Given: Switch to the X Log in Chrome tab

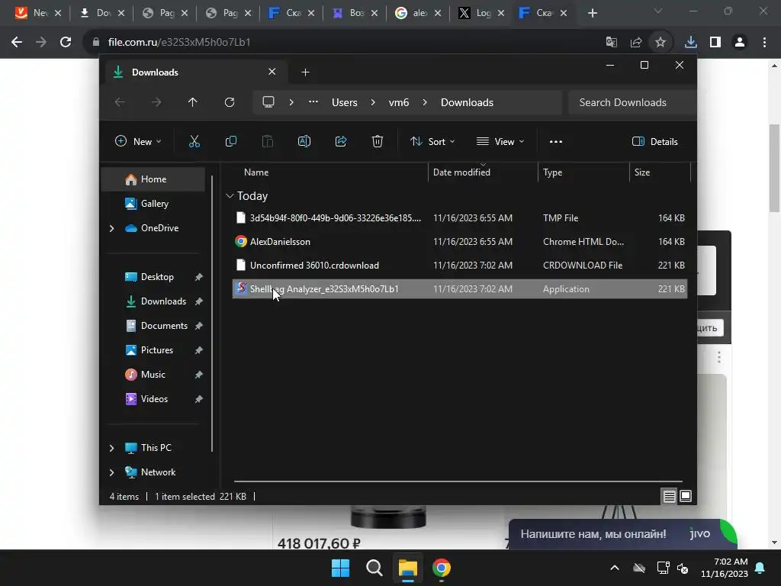Looking at the screenshot, I should [x=480, y=13].
